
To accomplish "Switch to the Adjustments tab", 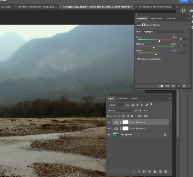I will point(157,19).
